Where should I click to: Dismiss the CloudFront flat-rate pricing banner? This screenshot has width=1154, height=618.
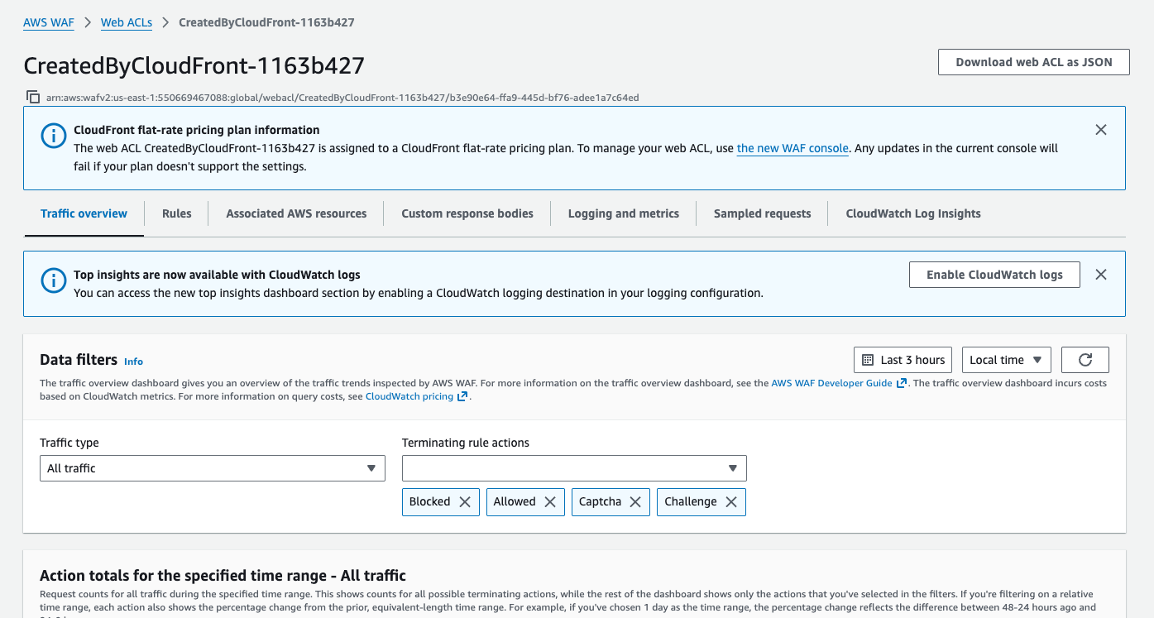pos(1100,130)
